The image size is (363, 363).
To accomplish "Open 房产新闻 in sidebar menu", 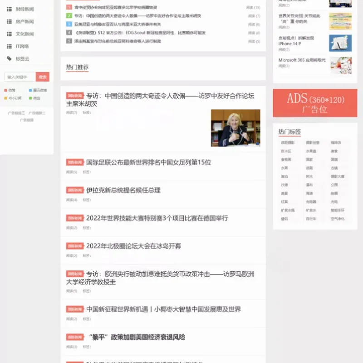I will [x=25, y=21].
